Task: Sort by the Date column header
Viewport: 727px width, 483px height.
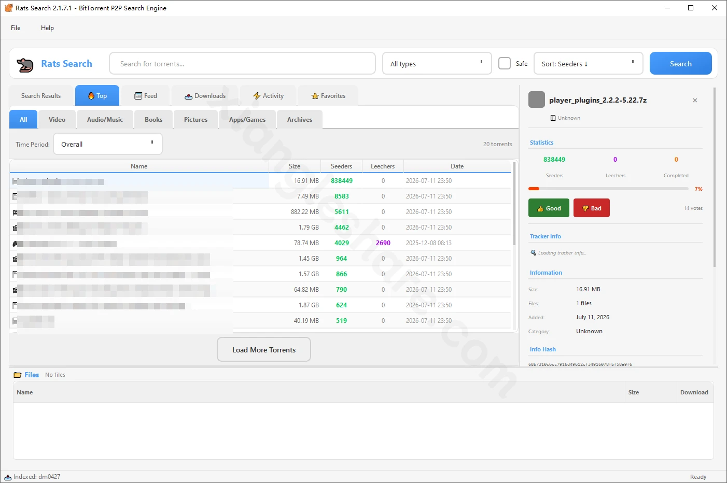Action: (457, 166)
